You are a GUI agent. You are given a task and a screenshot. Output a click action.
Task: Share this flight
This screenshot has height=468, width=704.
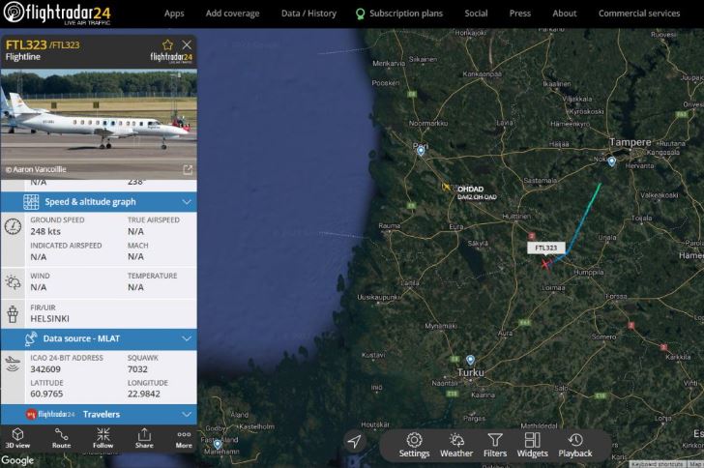[144, 438]
